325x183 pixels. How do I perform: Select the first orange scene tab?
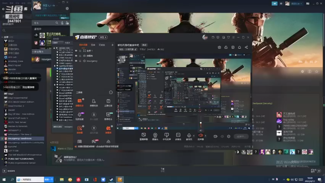[x=83, y=45]
